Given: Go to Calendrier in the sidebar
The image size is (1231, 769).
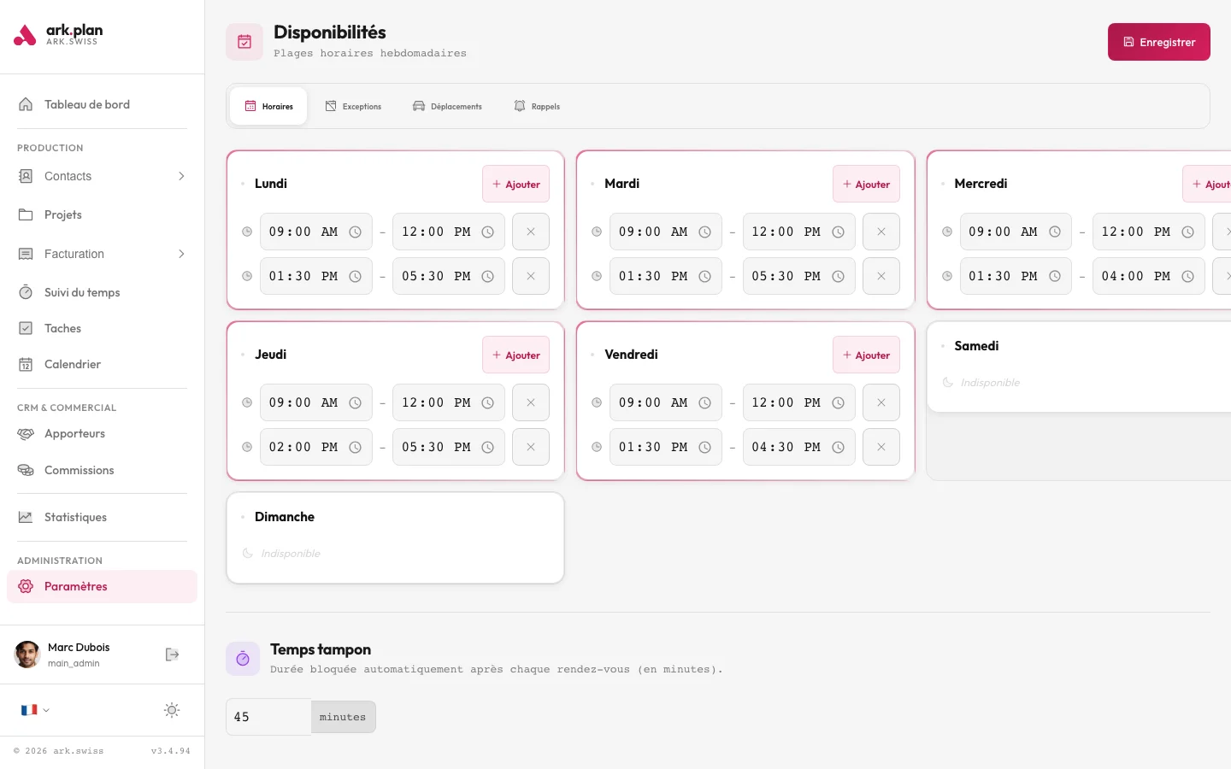Looking at the screenshot, I should pyautogui.click(x=73, y=364).
